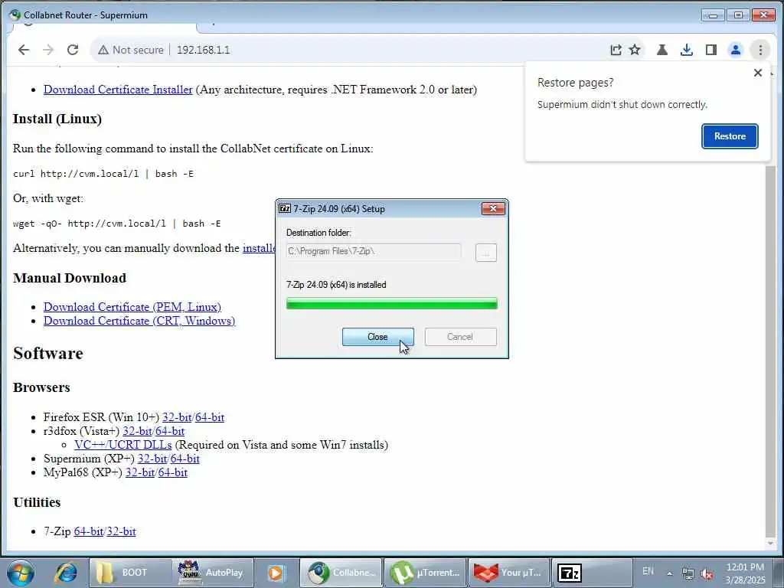This screenshot has width=784, height=588.
Task: Download Firefox ESR 32-bit
Action: click(x=177, y=417)
